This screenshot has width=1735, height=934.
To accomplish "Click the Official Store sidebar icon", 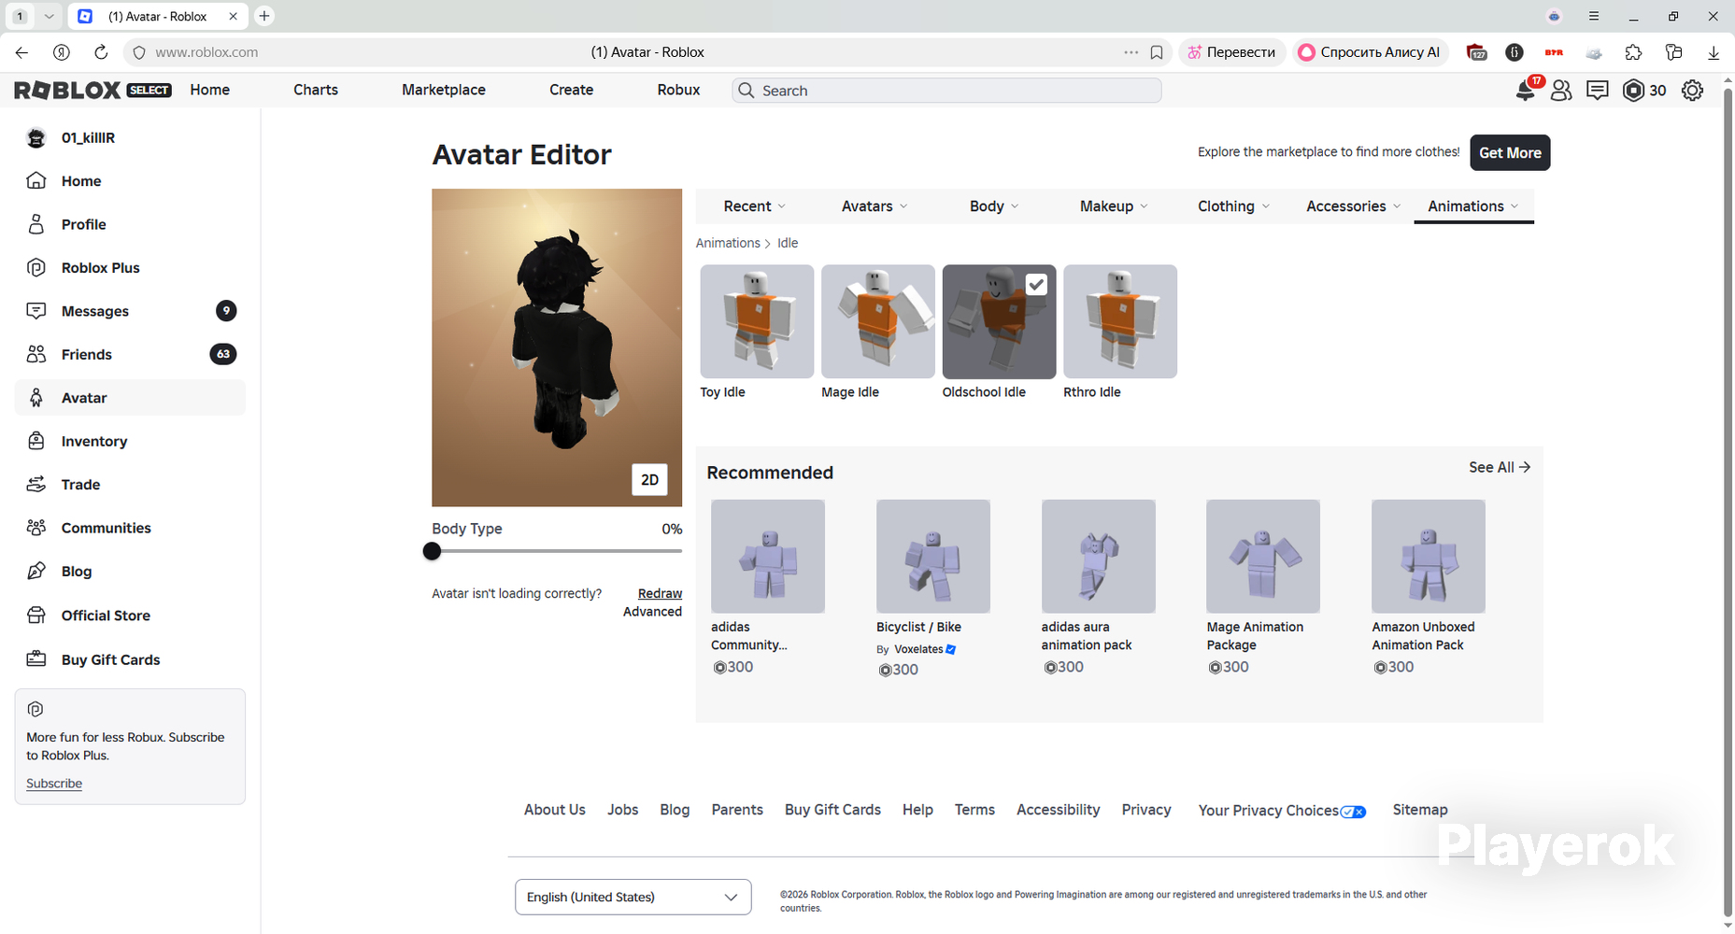I will pyautogui.click(x=36, y=615).
